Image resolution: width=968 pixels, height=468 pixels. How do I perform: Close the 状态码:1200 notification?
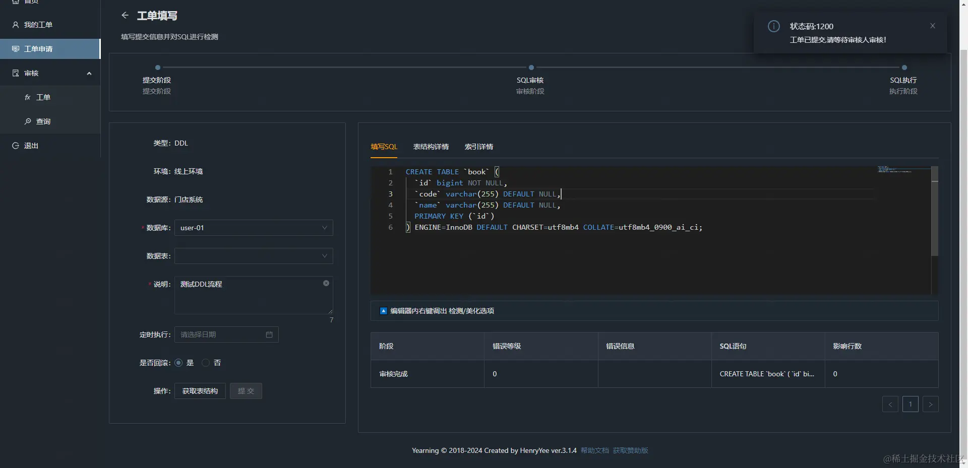pos(933,26)
